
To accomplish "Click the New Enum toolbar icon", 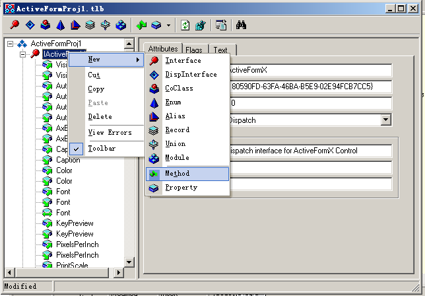I will pyautogui.click(x=60, y=26).
